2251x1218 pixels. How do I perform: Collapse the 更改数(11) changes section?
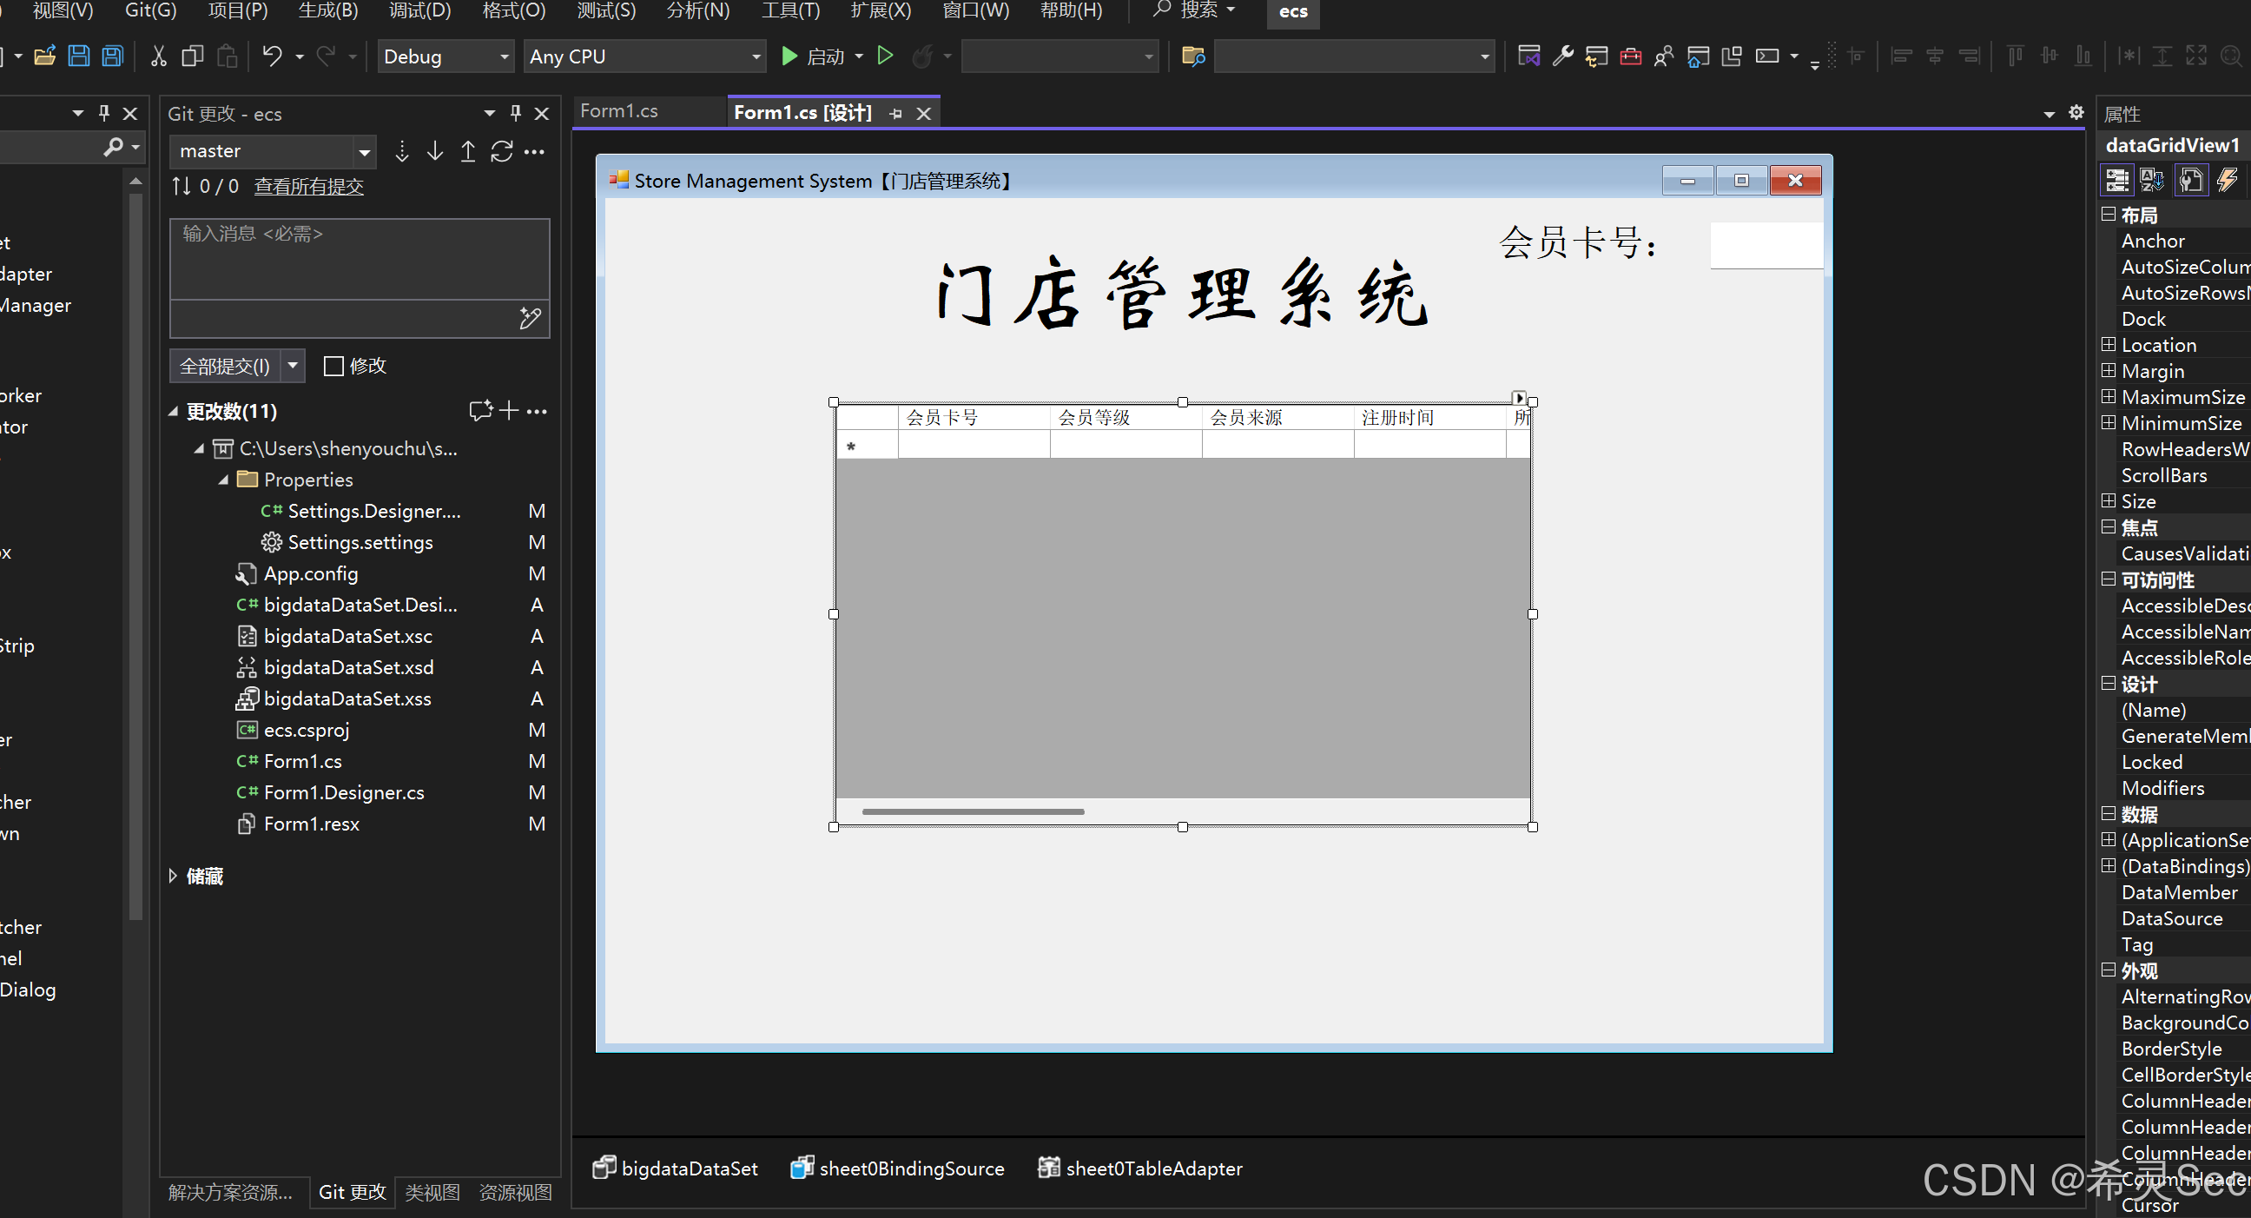[173, 411]
